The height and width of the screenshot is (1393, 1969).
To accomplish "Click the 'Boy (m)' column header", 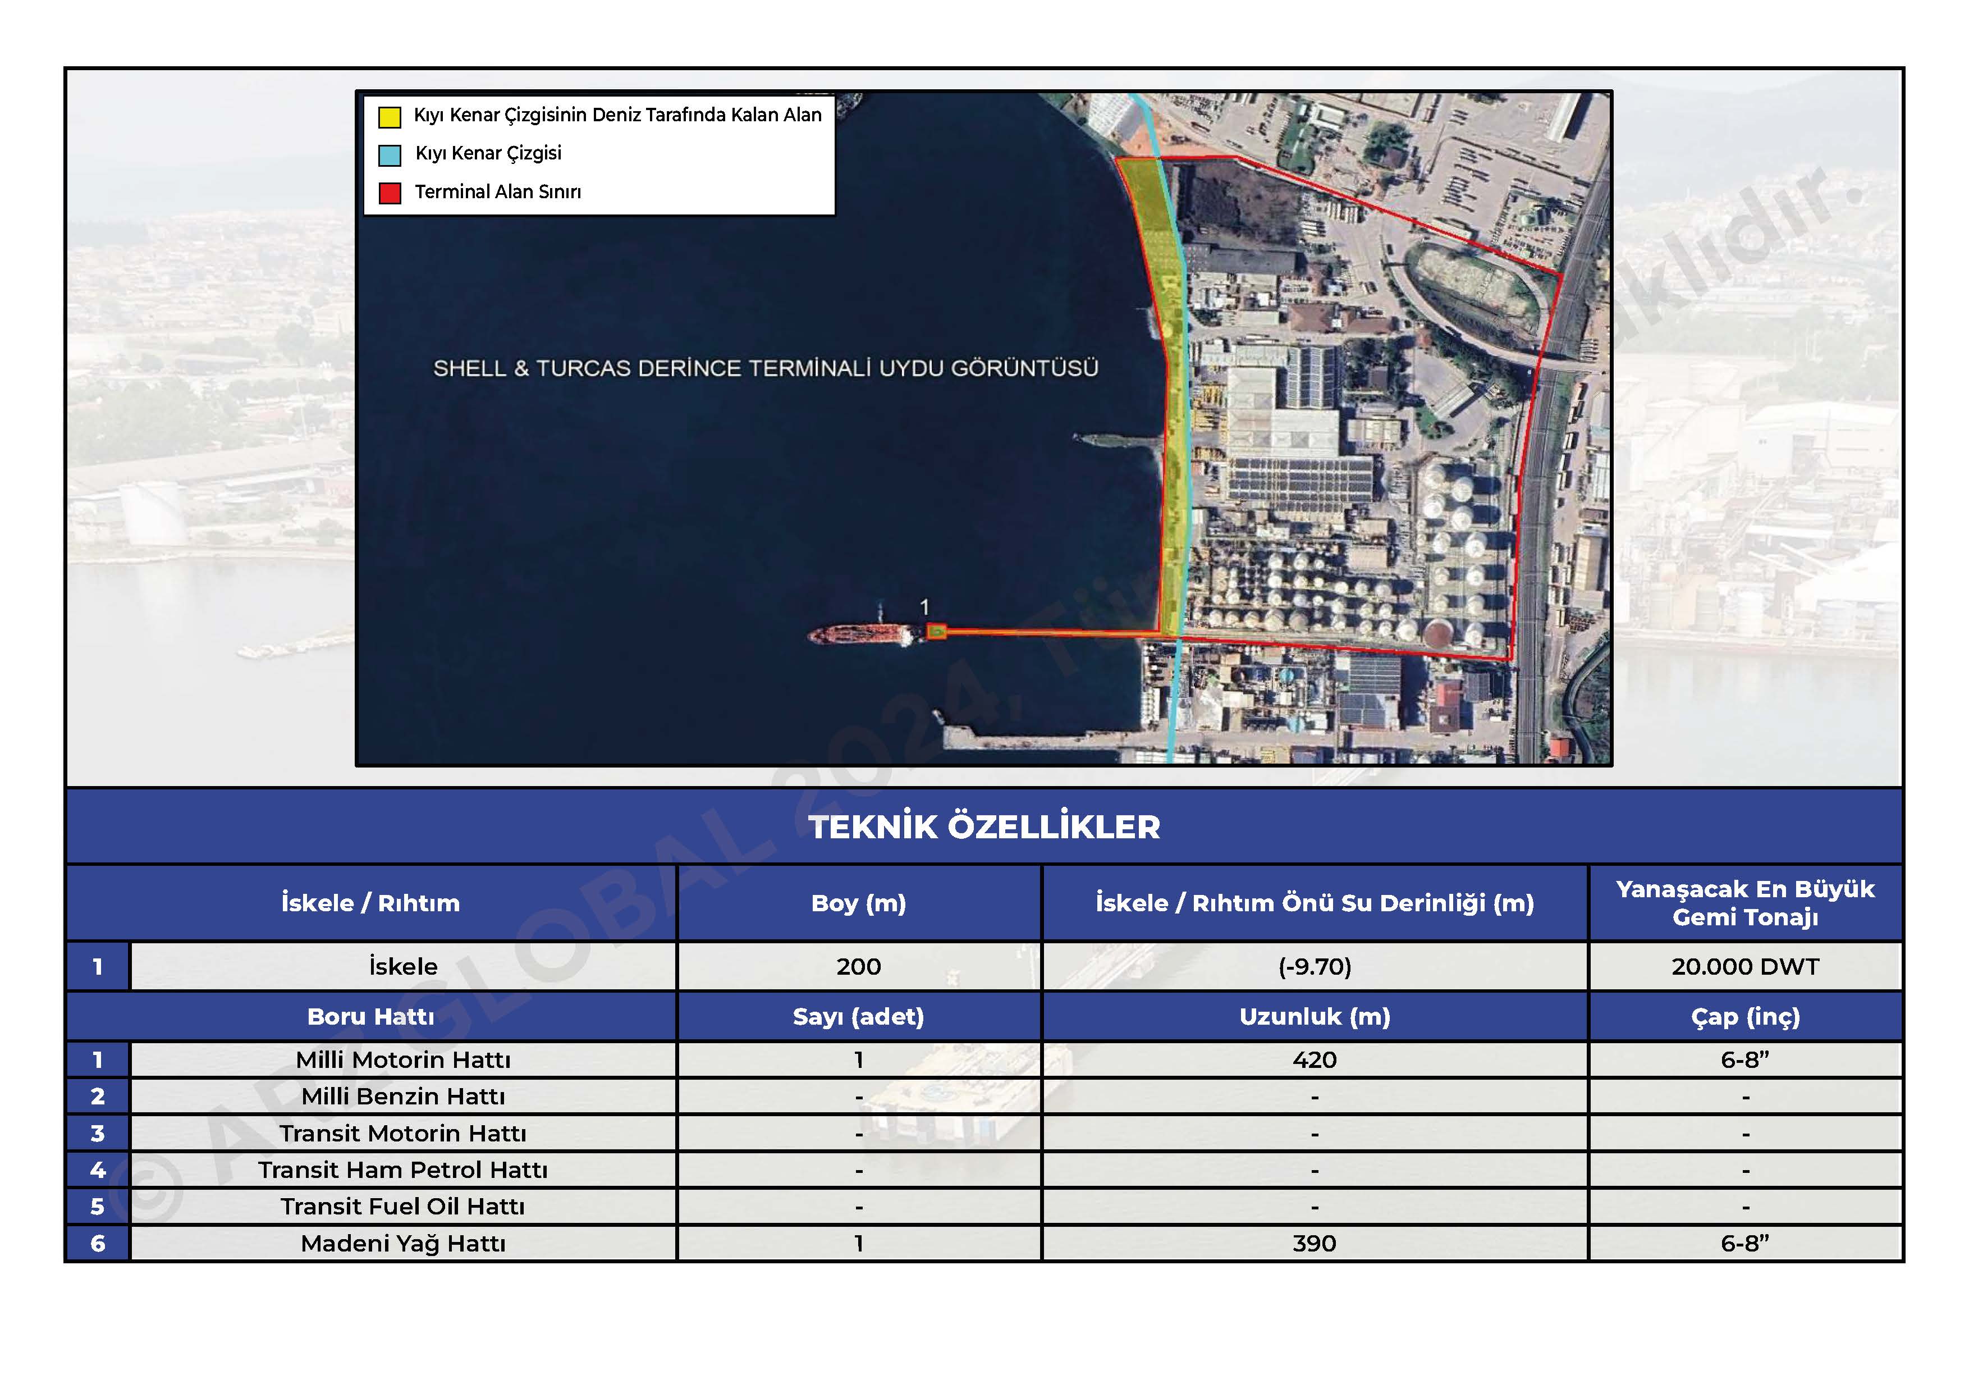I will [858, 902].
